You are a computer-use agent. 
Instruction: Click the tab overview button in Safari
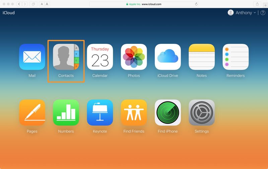tap(33, 4)
